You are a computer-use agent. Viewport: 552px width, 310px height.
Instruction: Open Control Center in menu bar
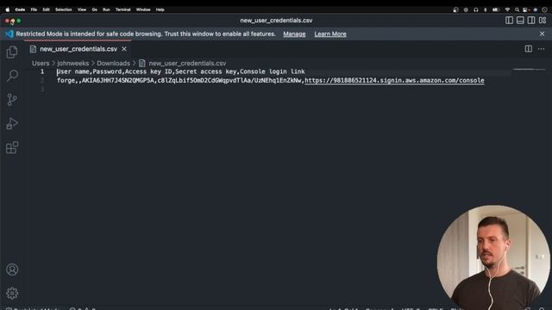[x=525, y=9]
